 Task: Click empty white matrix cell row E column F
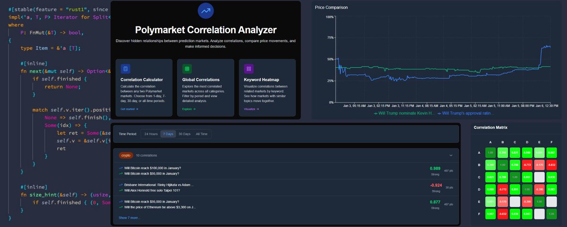point(551,201)
